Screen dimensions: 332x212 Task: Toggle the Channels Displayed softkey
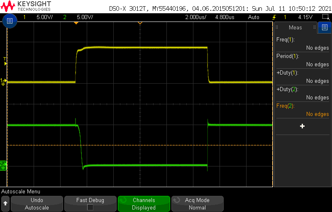pyautogui.click(x=144, y=204)
